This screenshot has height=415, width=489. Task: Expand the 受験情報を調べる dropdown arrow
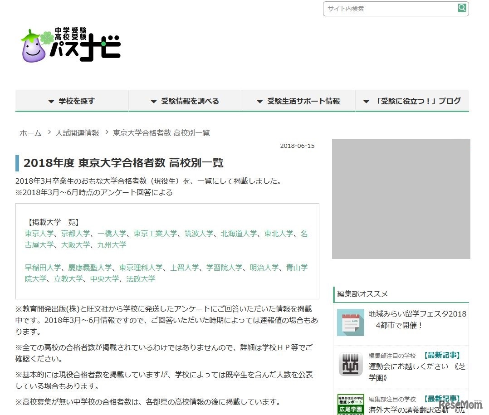pos(153,101)
